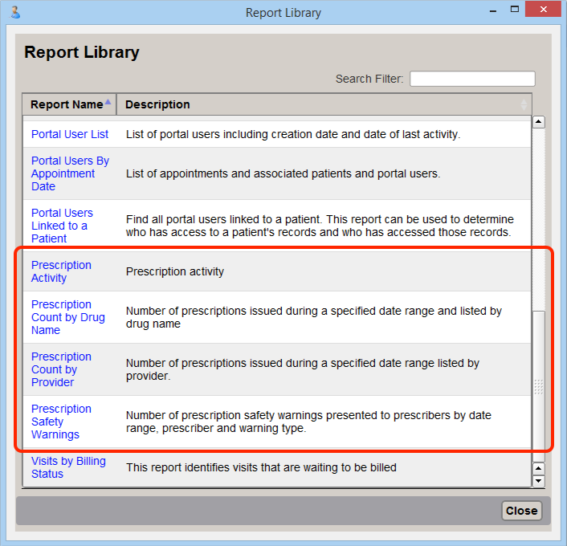Open Prescription Count by Drug Name report
This screenshot has width=567, height=546.
click(x=68, y=317)
